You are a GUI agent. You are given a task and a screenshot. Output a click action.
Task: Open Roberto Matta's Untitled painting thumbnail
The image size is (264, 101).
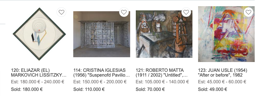(x=164, y=34)
